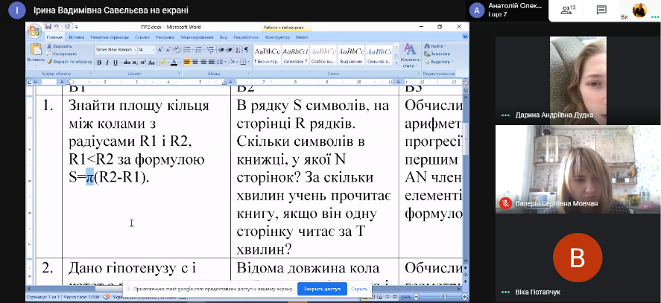
Task: Click the Найти (Find) icon in ribbon
Action: [427, 45]
